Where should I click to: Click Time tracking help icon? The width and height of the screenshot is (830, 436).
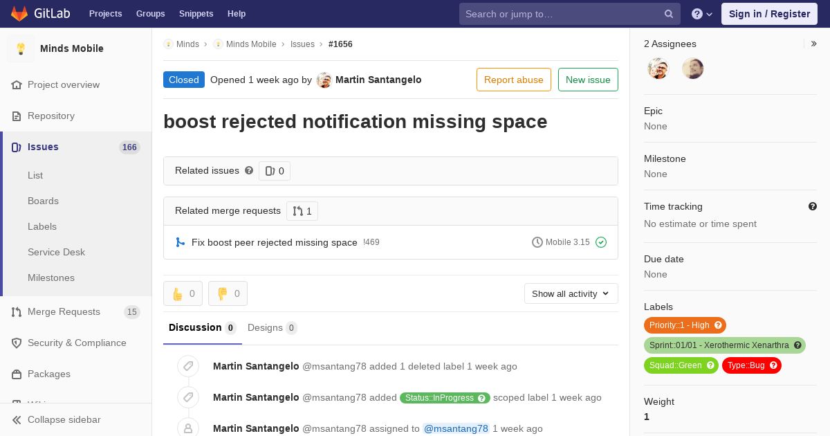coord(813,206)
